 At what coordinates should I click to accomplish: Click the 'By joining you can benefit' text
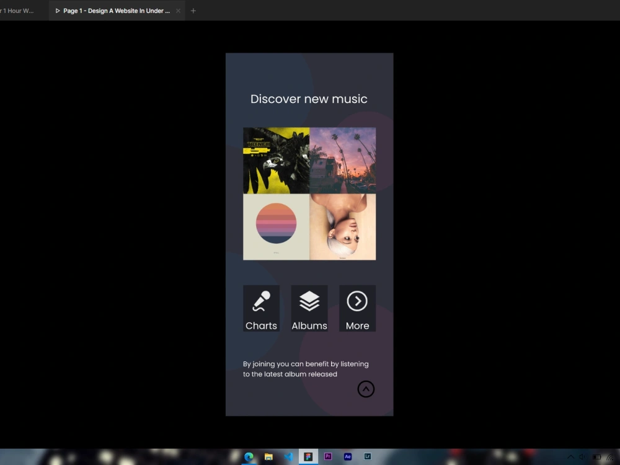(x=306, y=369)
